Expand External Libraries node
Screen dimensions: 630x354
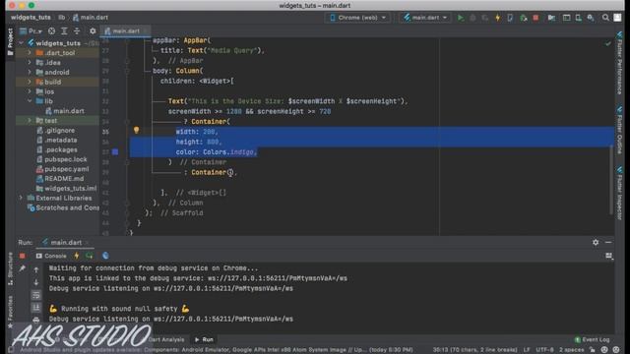pyautogui.click(x=22, y=198)
